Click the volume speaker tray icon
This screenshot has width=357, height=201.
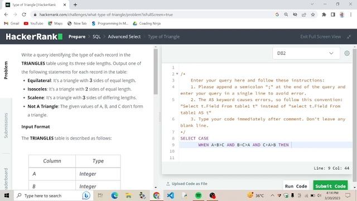320,195
